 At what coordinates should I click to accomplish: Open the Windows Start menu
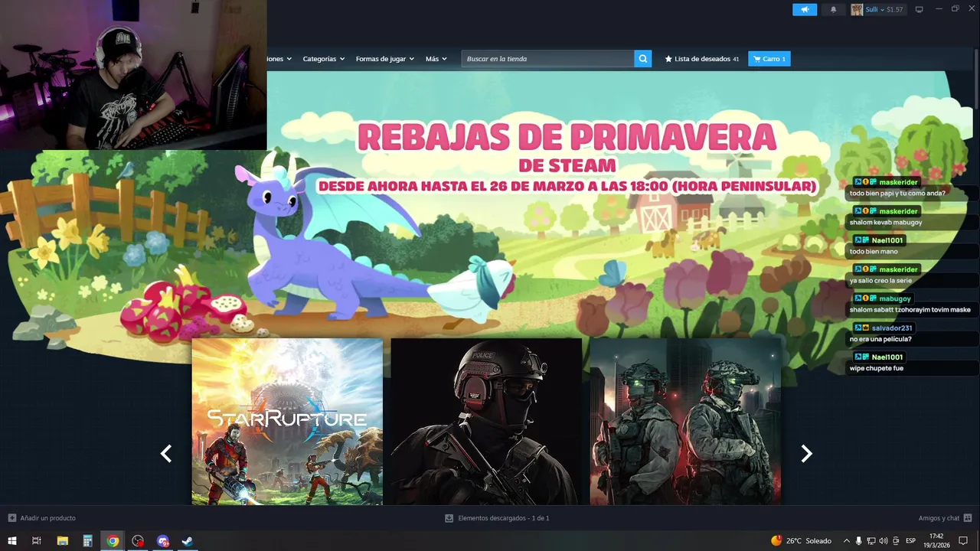[x=11, y=541]
